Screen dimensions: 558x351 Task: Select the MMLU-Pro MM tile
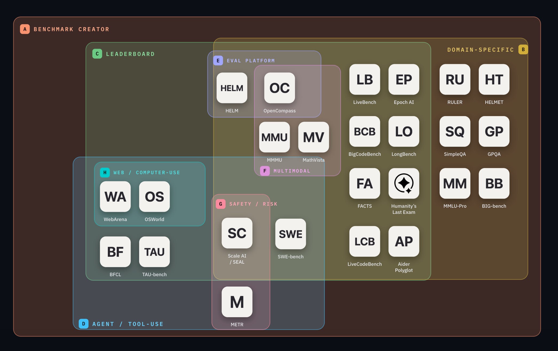(x=455, y=183)
